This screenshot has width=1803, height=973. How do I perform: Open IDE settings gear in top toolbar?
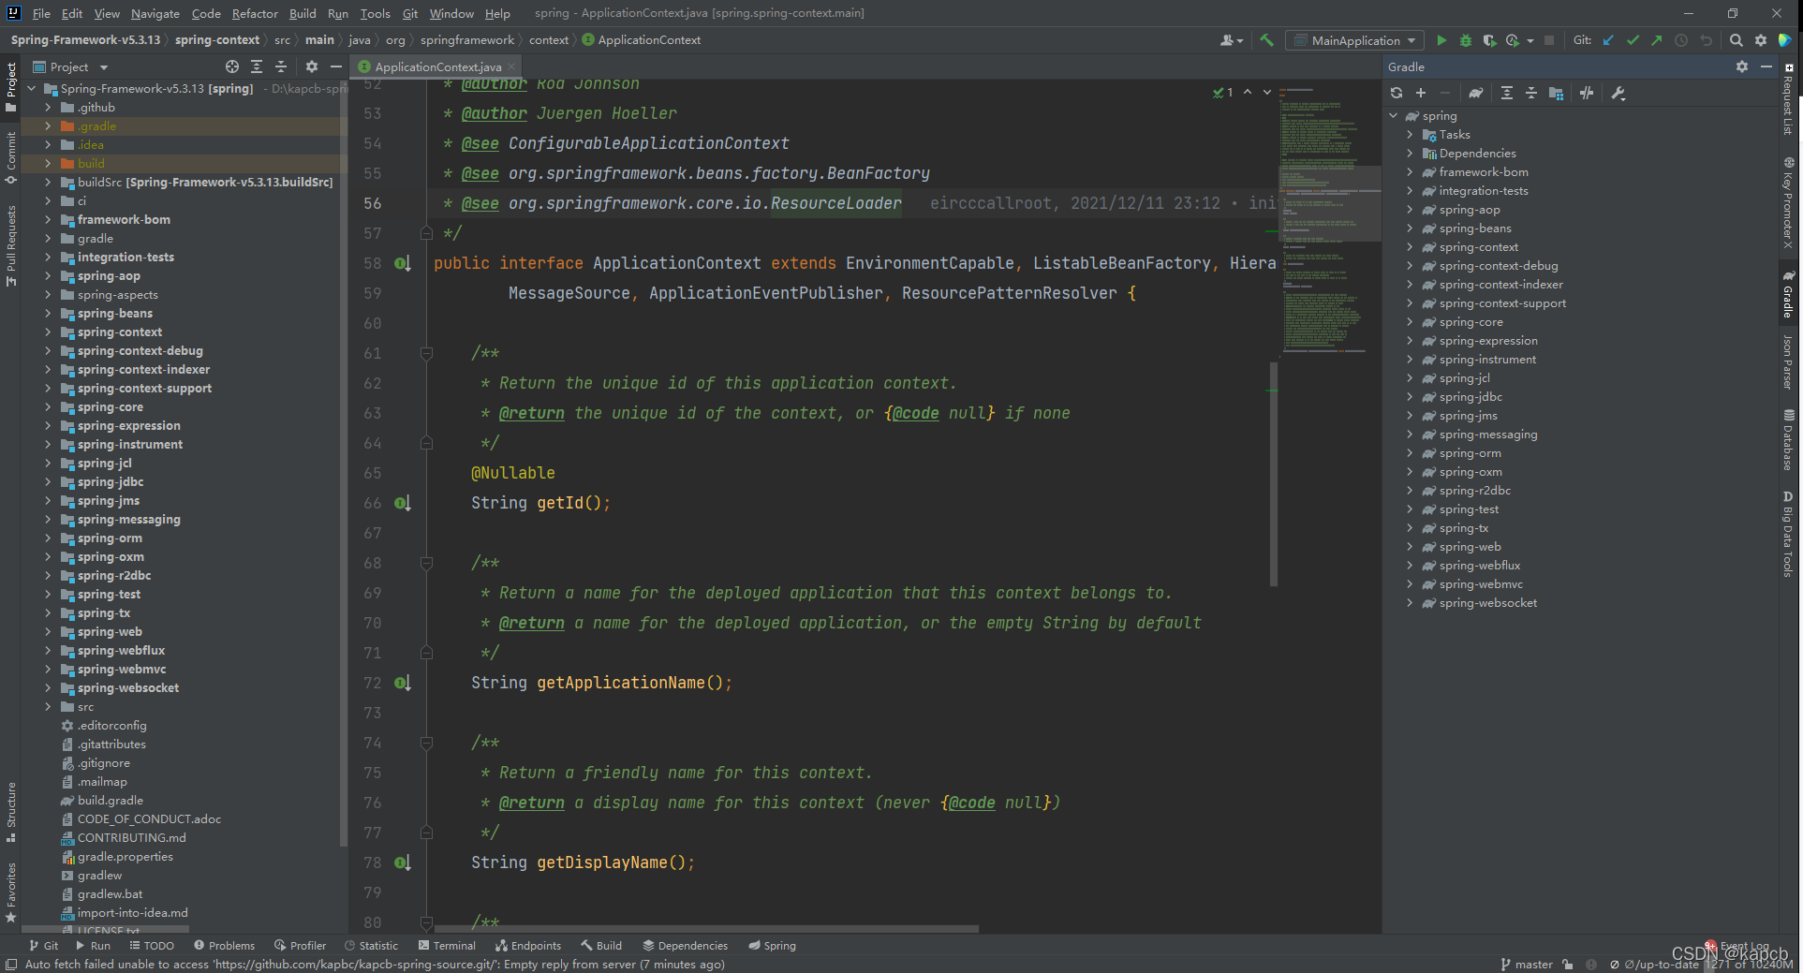pyautogui.click(x=1761, y=40)
